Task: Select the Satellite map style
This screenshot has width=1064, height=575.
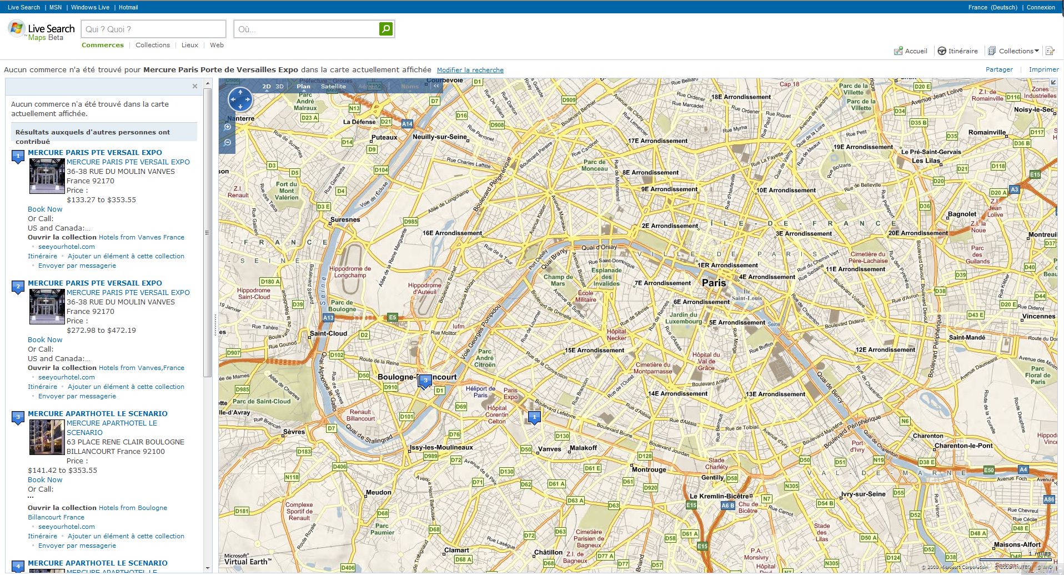Action: (333, 86)
